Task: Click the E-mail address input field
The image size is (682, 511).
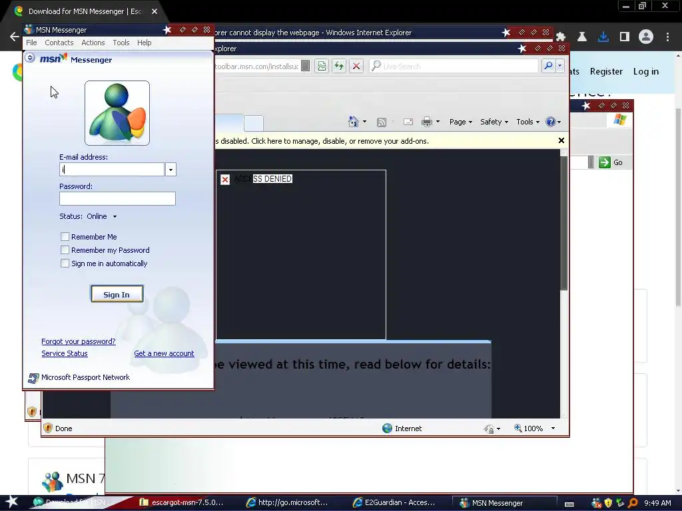Action: tap(112, 170)
